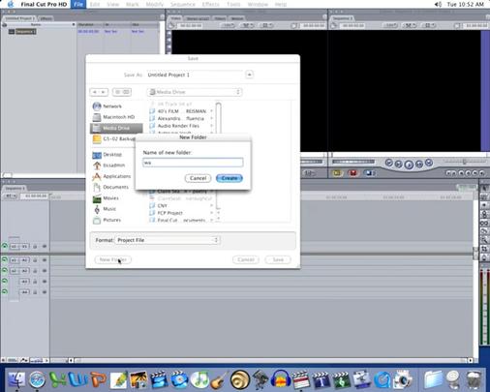The height and width of the screenshot is (392, 490).
Task: Toggle A1 track audible control
Action: point(5,259)
